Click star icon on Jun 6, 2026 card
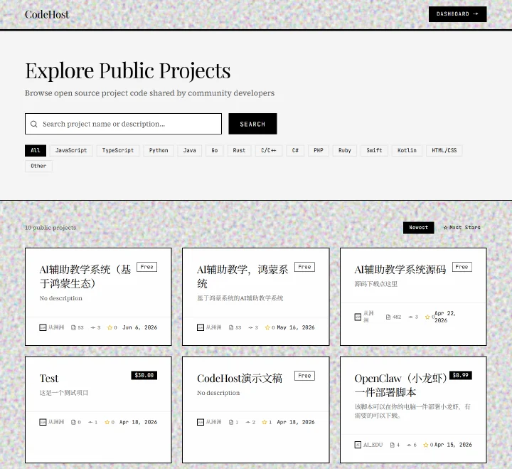Viewport: 512px width, 469px height. click(x=110, y=327)
